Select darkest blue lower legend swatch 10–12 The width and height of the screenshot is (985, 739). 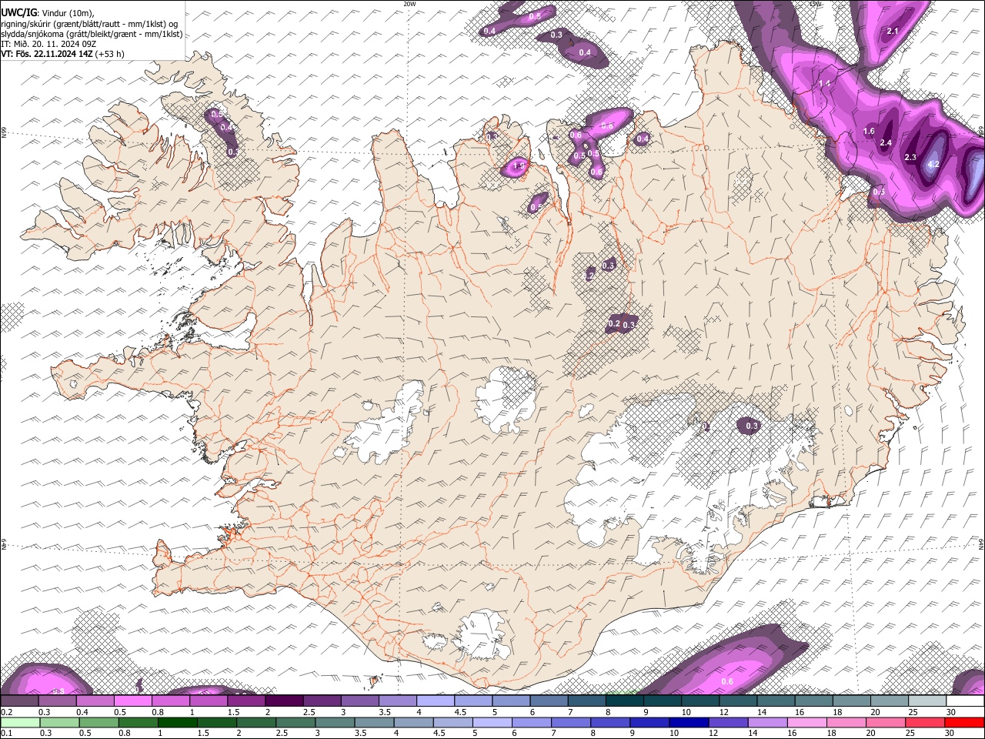[688, 722]
